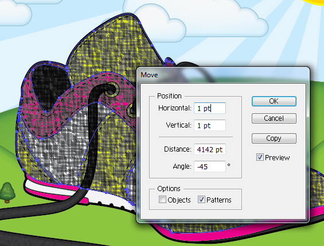
Task: Enable the Objects option checkbox
Action: point(162,200)
